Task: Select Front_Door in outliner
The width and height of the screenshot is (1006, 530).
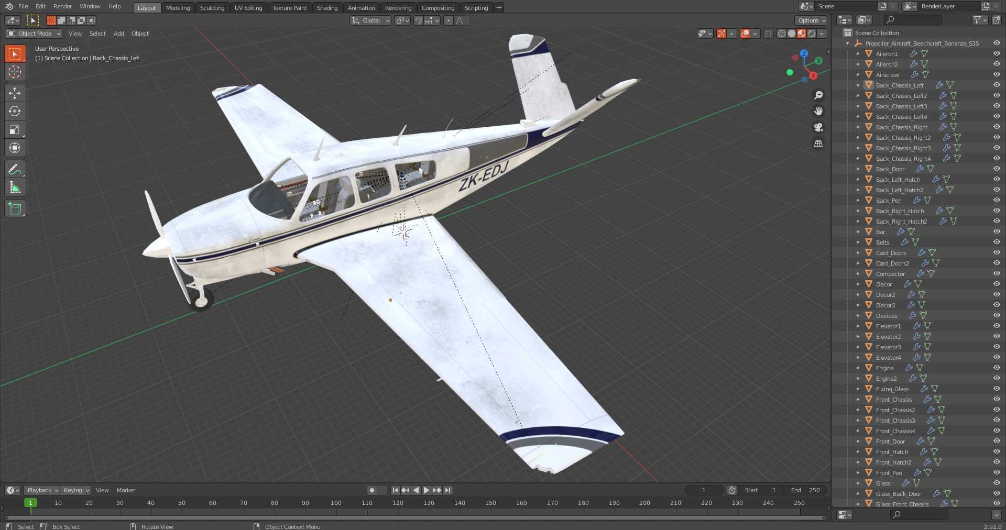Action: tap(890, 441)
